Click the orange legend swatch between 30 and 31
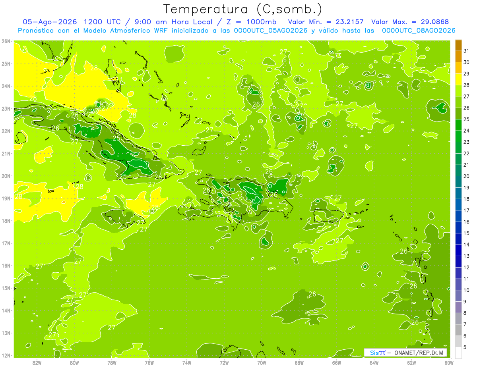 (458, 57)
